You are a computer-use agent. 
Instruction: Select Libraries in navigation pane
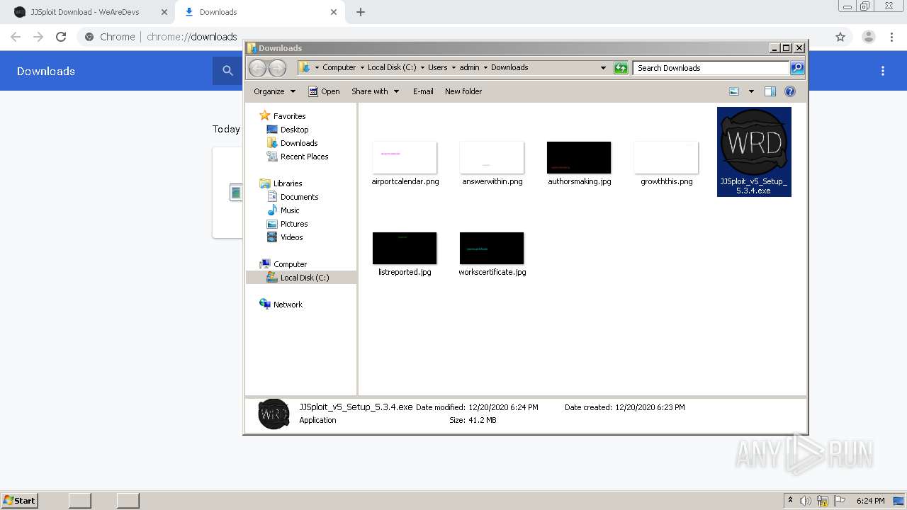281,183
